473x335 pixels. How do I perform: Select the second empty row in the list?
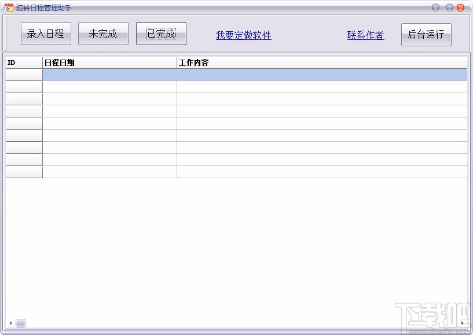pyautogui.click(x=232, y=87)
